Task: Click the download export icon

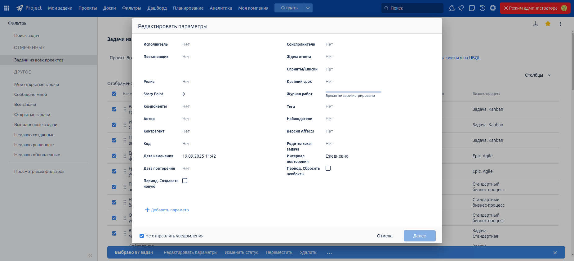Action: (x=536, y=24)
